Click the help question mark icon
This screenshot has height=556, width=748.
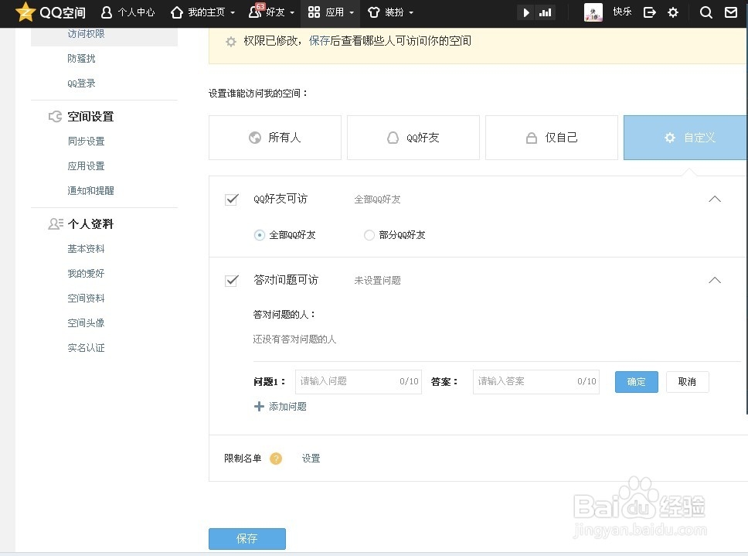pos(276,459)
